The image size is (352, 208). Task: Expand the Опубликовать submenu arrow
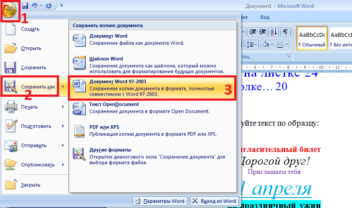point(63,165)
